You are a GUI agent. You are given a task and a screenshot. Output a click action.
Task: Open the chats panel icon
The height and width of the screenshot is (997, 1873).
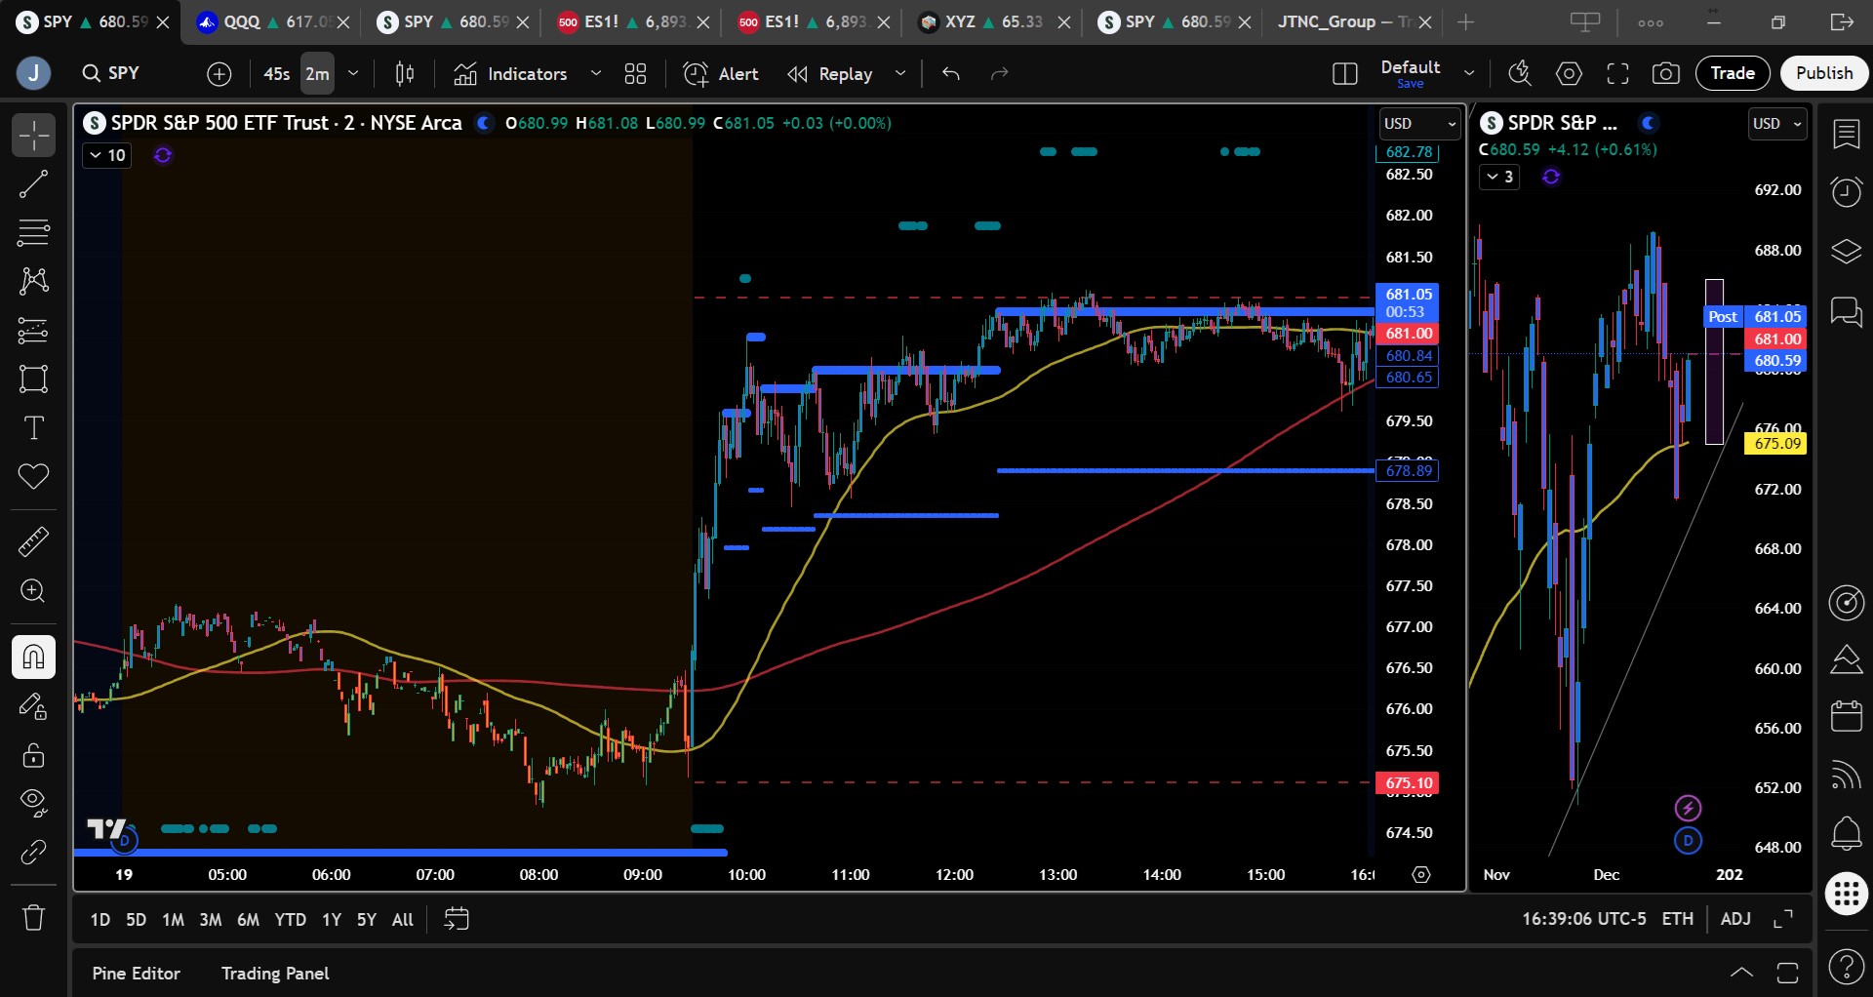[1847, 312]
